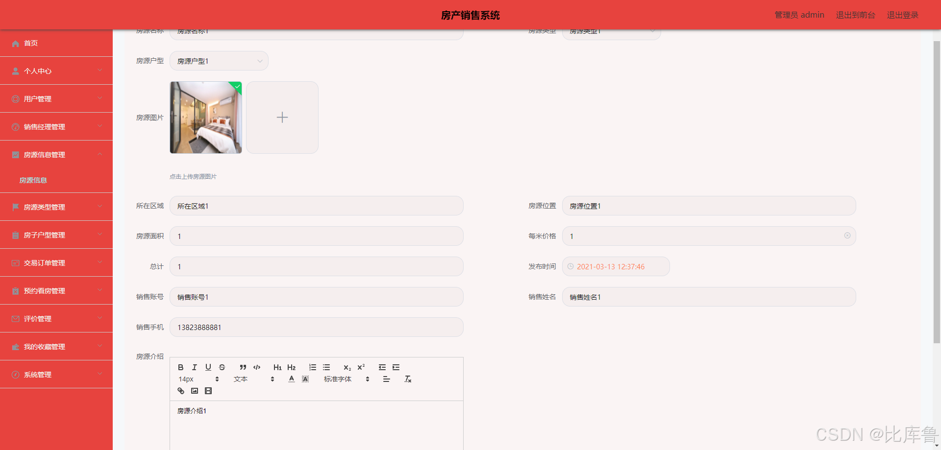The height and width of the screenshot is (450, 941).
Task: Clear text formatting in editor
Action: 408,379
